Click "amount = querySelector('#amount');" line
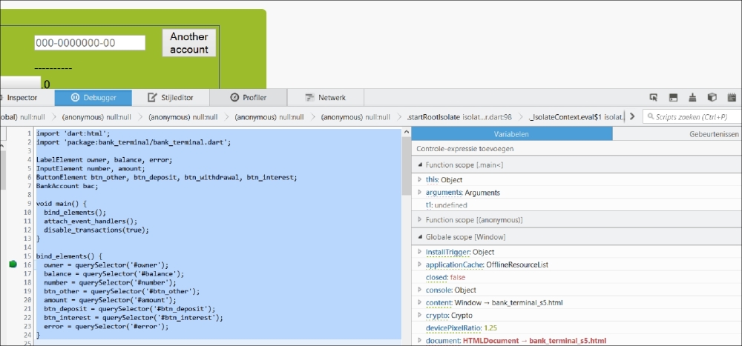The width and height of the screenshot is (742, 346). [x=110, y=300]
